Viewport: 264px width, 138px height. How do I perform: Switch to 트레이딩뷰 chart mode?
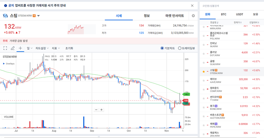click(180, 48)
